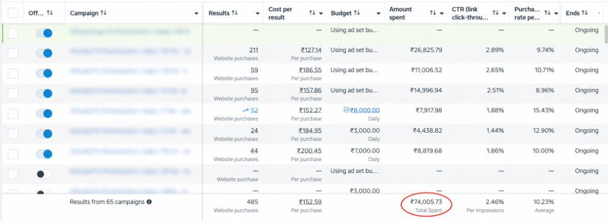Check the box for the 211 results campaign

[13, 53]
